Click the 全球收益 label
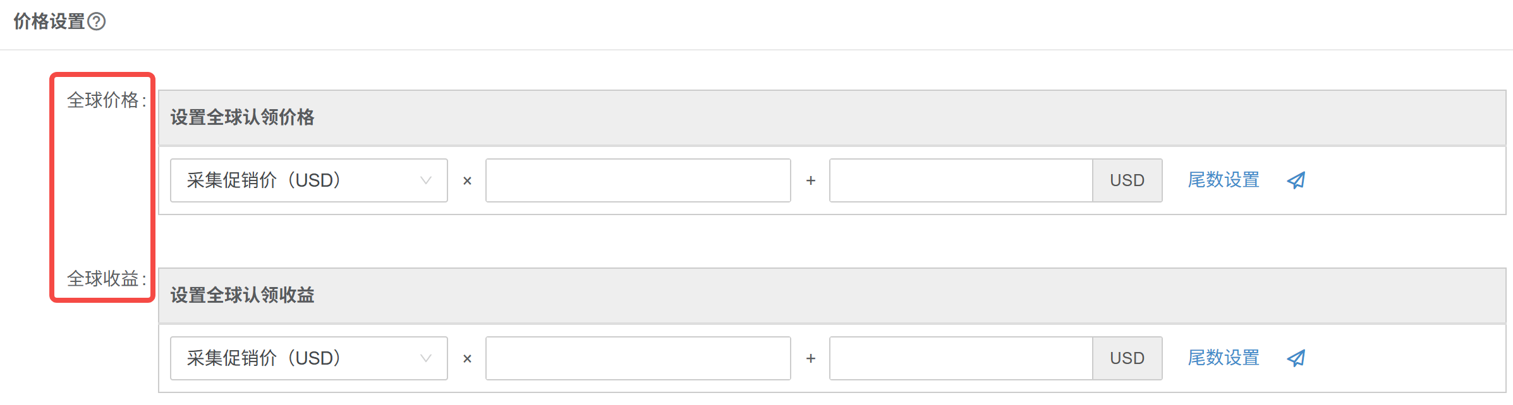 (105, 278)
